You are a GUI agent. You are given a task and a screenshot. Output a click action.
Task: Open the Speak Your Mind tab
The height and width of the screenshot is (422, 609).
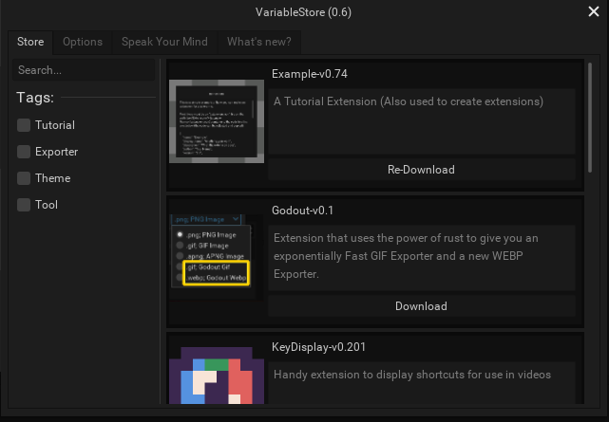[164, 42]
